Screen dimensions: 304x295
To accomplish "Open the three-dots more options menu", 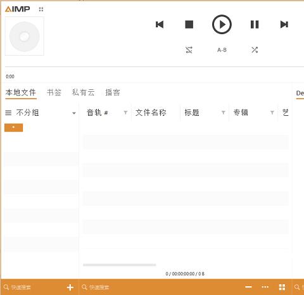I will click(265, 287).
